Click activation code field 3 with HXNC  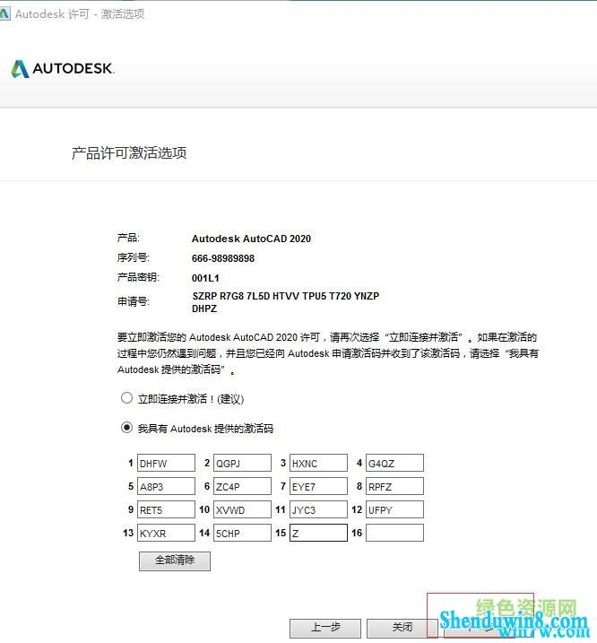(x=318, y=463)
